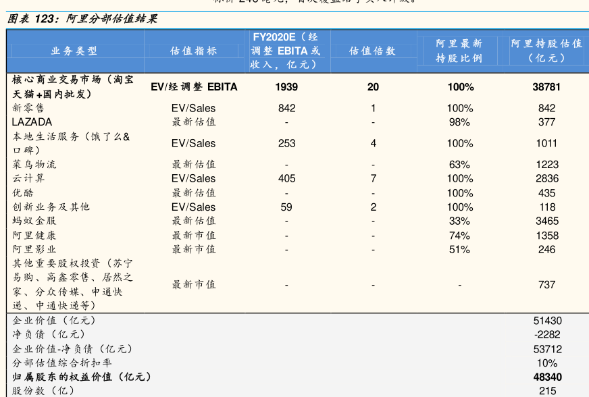Click the 阿里健康 row label
Viewport: 589px width, 397px height.
(x=34, y=236)
